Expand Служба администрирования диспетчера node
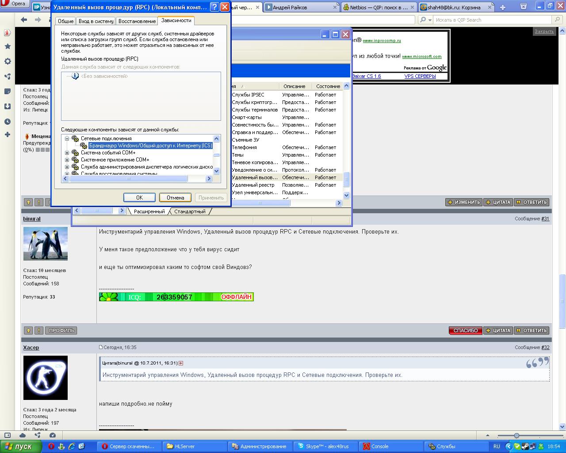The height and width of the screenshot is (453, 566). click(x=67, y=167)
